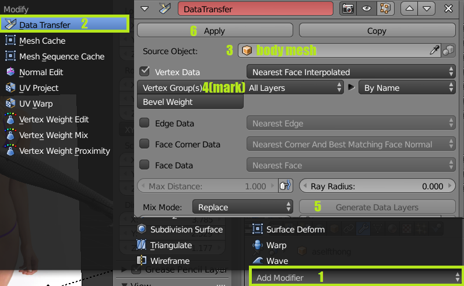Click the Subdivision Surface sphere icon
The image size is (464, 286).
click(142, 229)
